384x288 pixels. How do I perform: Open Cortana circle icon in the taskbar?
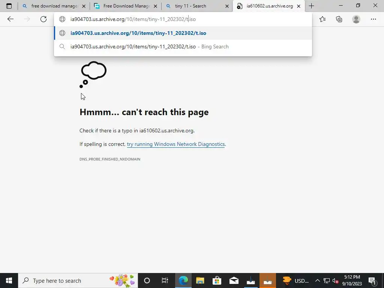(x=147, y=280)
